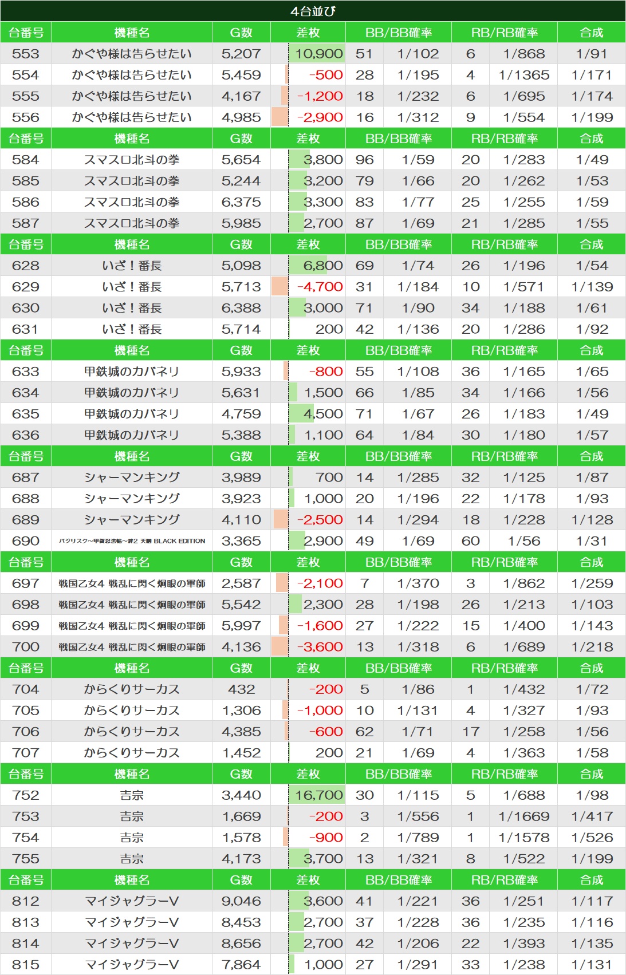
Task: Select the 10,900 difference value
Action: [x=318, y=54]
